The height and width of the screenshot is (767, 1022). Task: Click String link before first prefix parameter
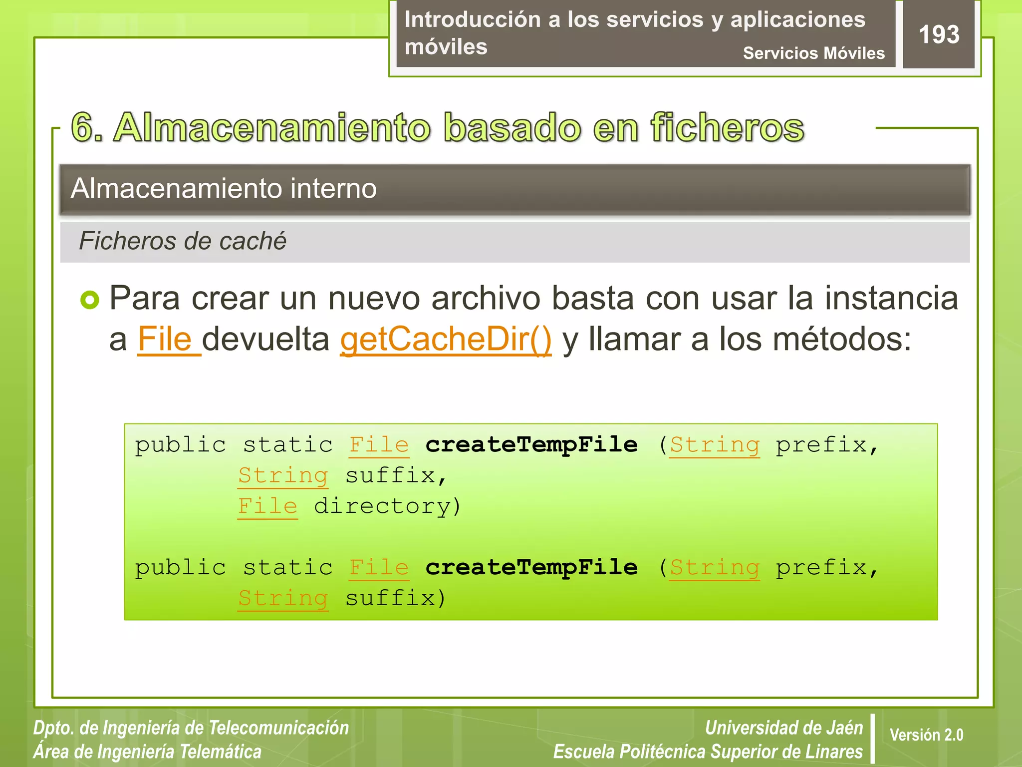tap(715, 445)
